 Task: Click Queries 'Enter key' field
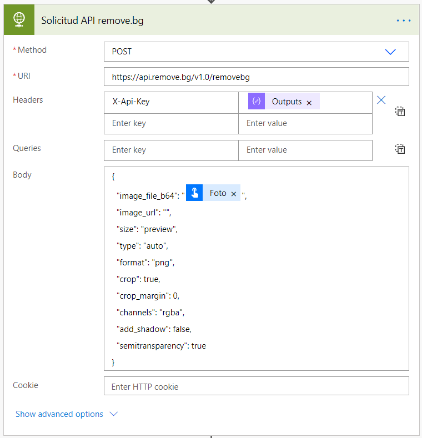coord(171,150)
